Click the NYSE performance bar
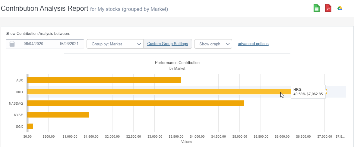354x147 pixels. pyautogui.click(x=58, y=115)
